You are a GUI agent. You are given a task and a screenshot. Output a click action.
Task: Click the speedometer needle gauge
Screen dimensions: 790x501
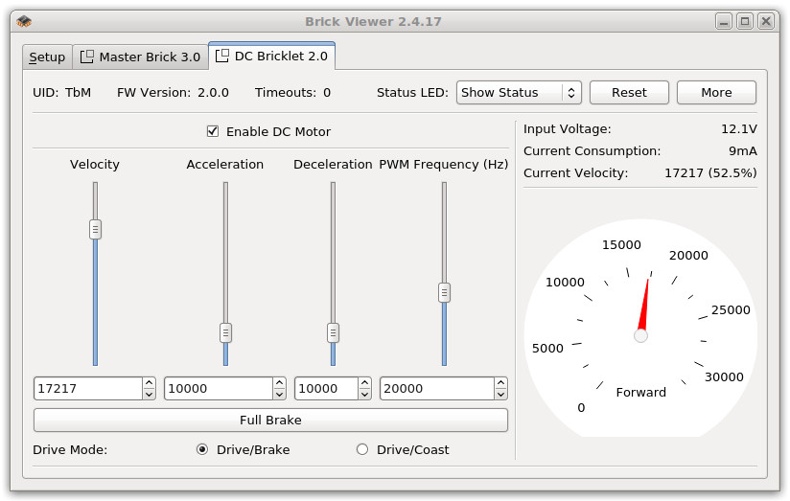pyautogui.click(x=640, y=328)
